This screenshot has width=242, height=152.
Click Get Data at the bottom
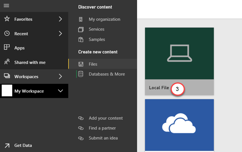pos(23,145)
